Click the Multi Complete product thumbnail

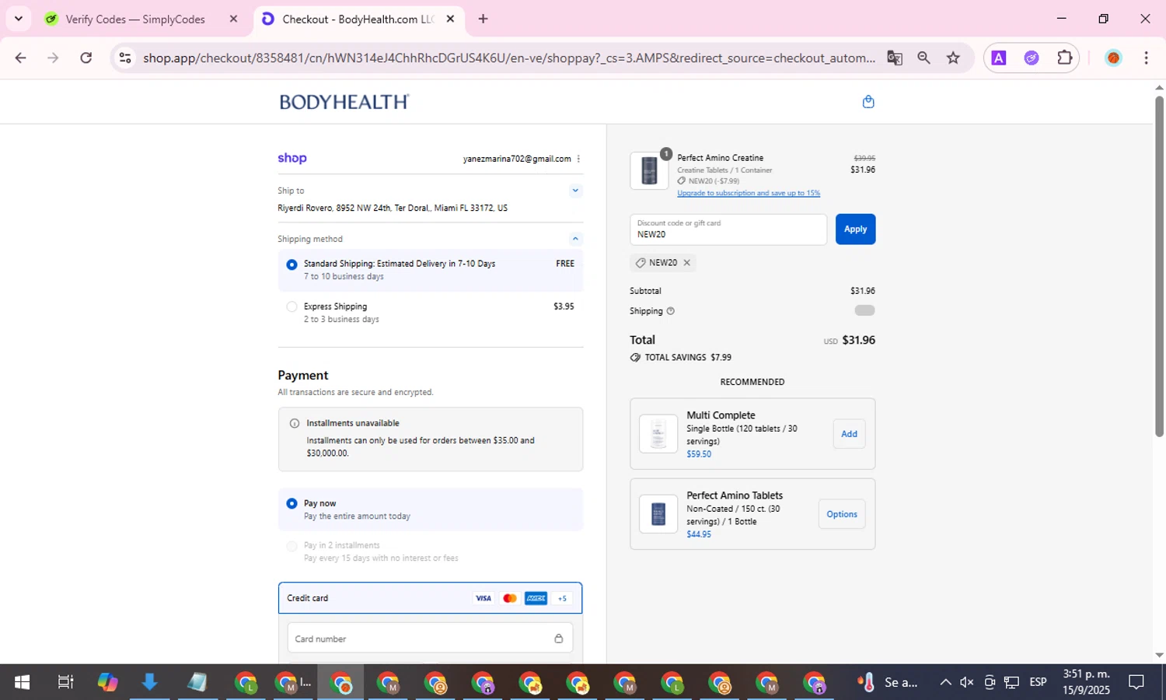[658, 434]
